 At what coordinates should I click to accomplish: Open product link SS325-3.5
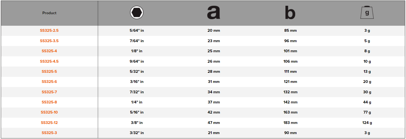pyautogui.click(x=49, y=41)
